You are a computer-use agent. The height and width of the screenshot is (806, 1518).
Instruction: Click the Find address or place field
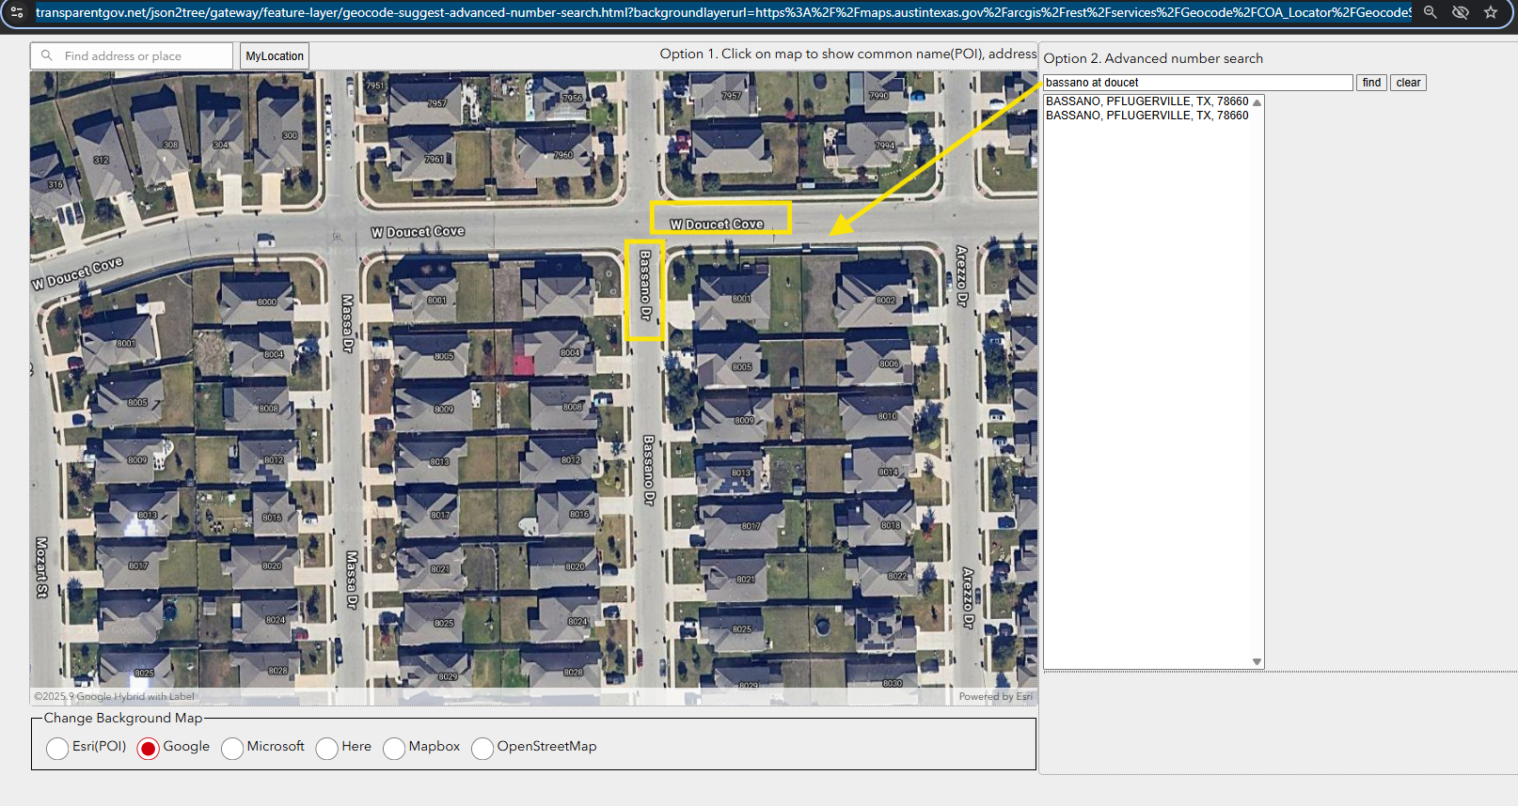click(141, 56)
